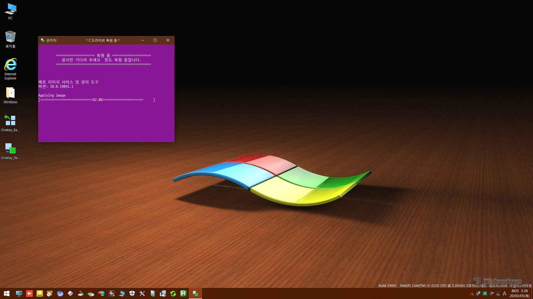Open the black-white shield taskbar icon
The height and width of the screenshot is (299, 533).
click(x=132, y=293)
